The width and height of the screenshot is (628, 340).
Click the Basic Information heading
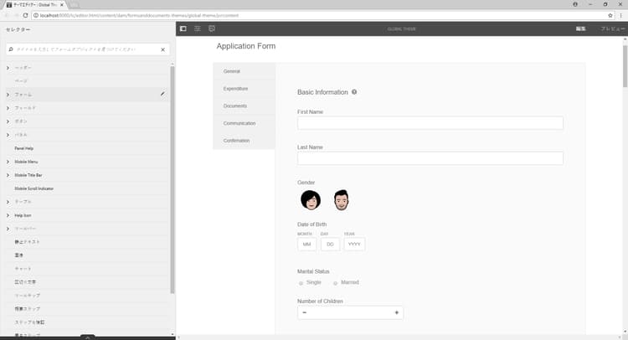(322, 92)
